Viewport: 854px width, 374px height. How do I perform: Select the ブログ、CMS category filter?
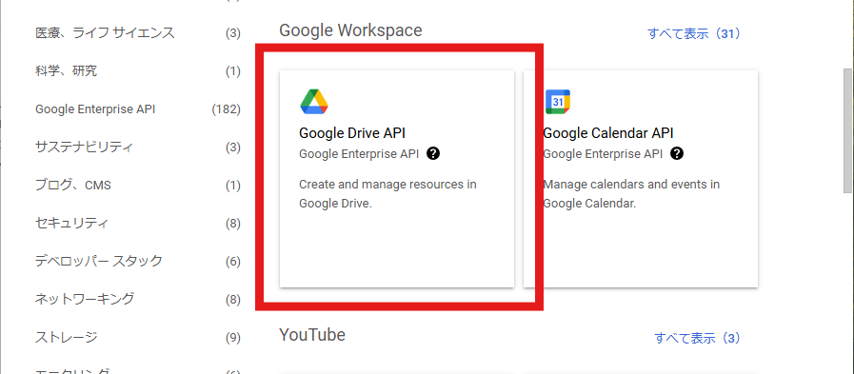coord(73,185)
